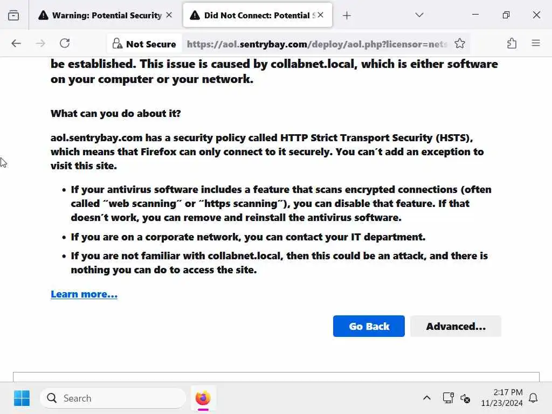Open the Firefox hamburger menu
Screen dimensions: 552x414
point(536,44)
